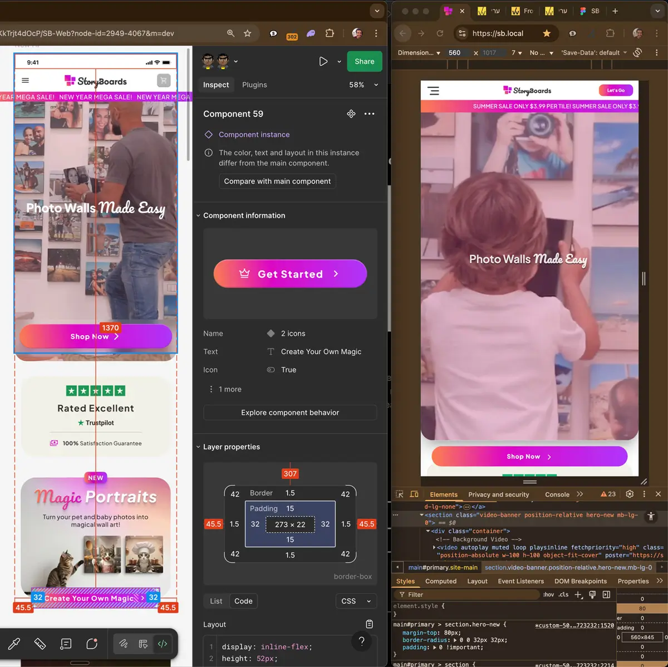Screen dimensions: 668x667
Task: Select the measure (ruler) tool in Figma
Action: point(40,644)
